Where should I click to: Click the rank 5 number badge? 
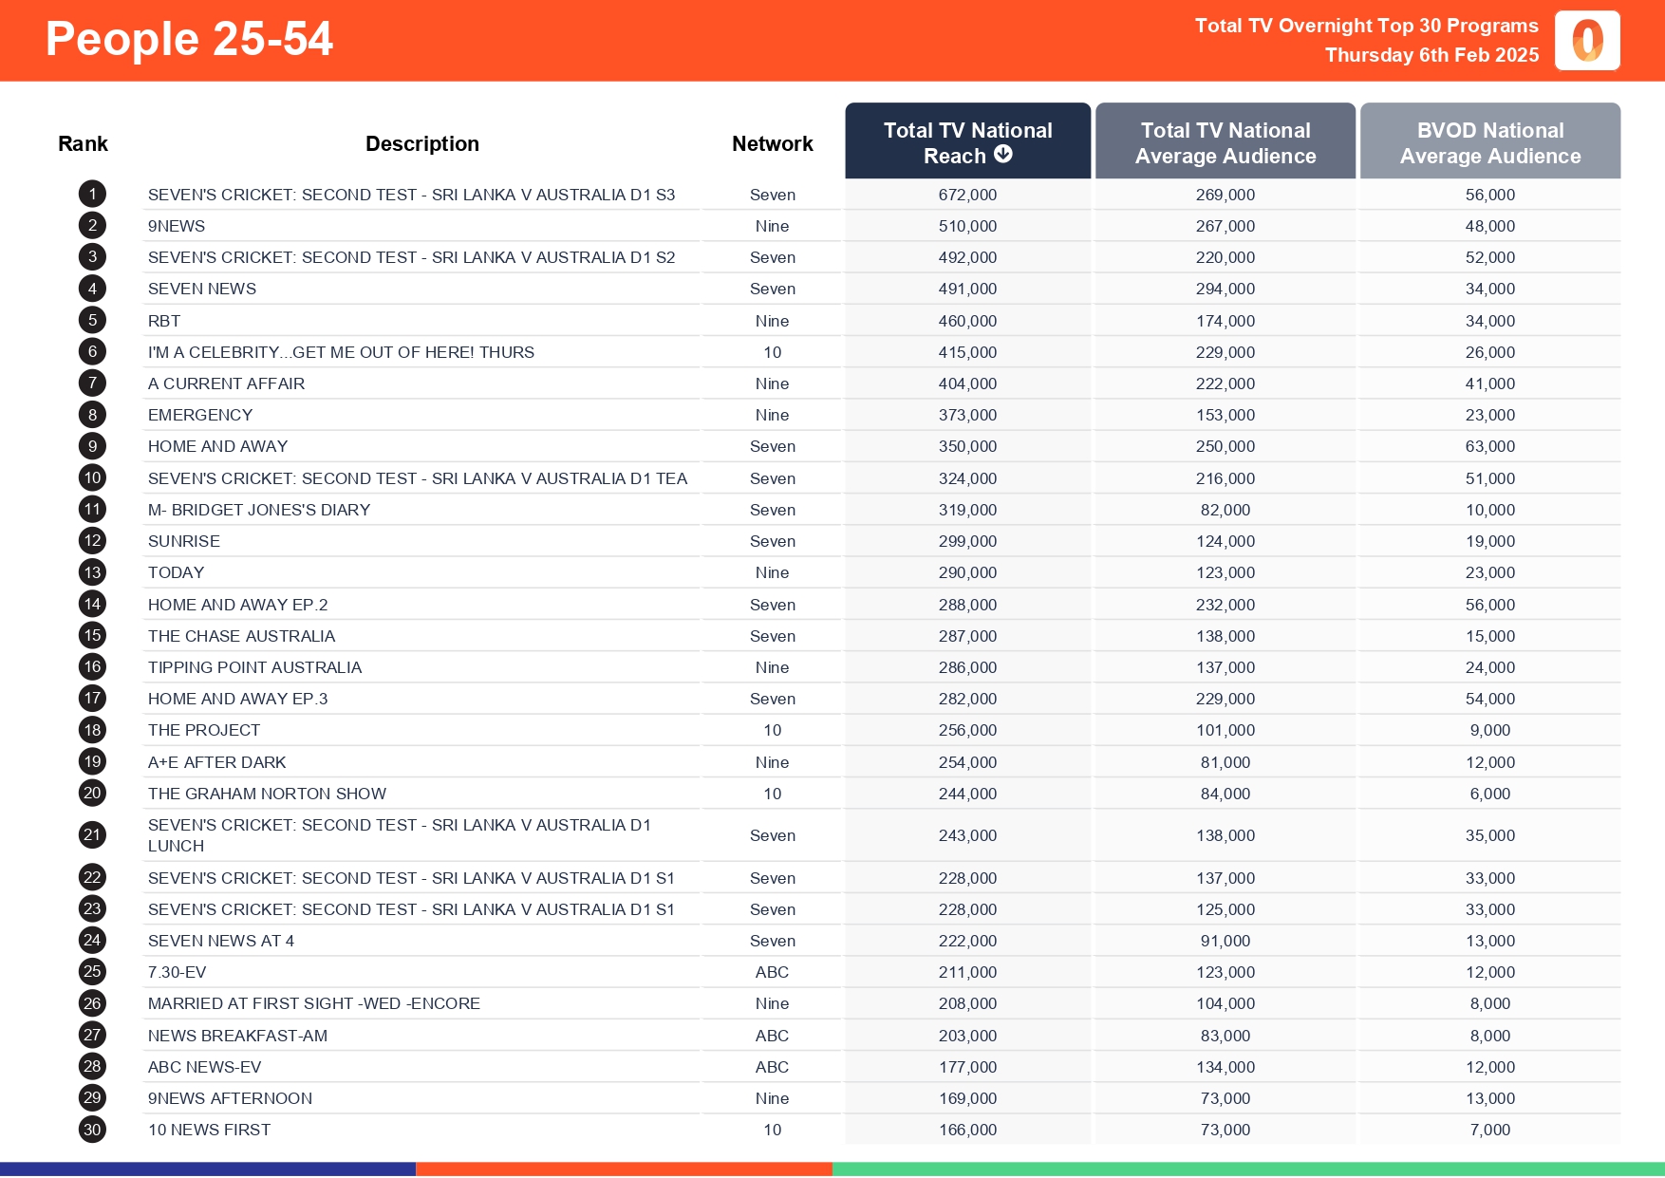pos(92,321)
